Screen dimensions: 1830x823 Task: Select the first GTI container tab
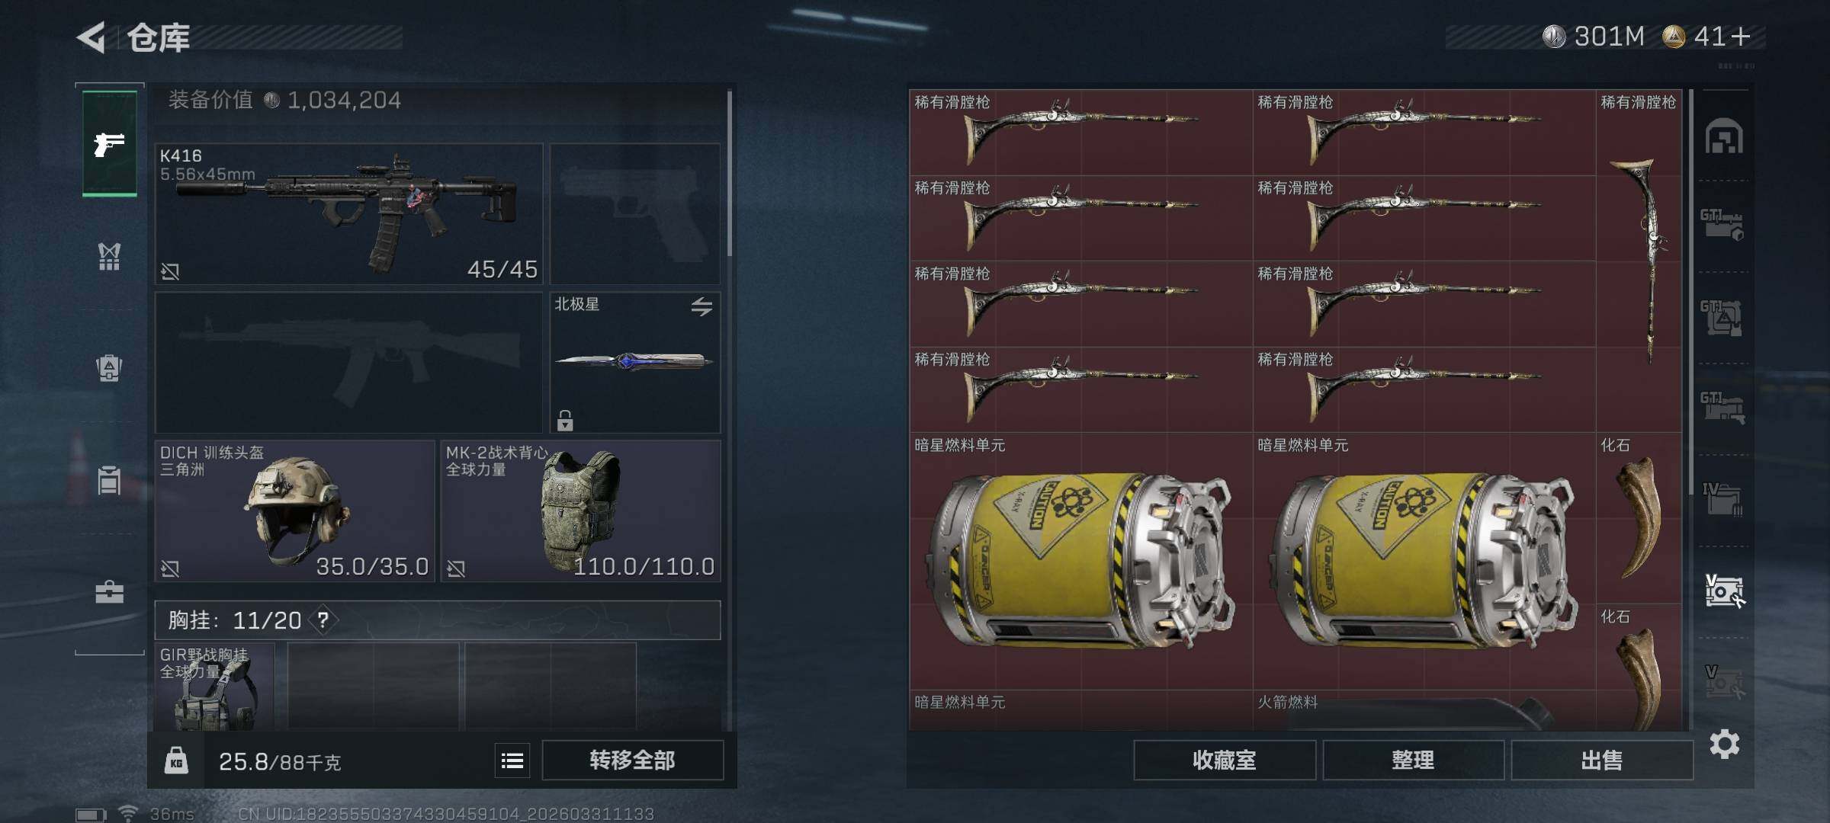tap(1722, 226)
